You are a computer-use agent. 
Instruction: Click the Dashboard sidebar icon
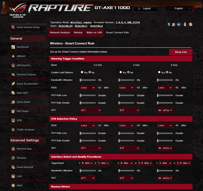(13, 47)
